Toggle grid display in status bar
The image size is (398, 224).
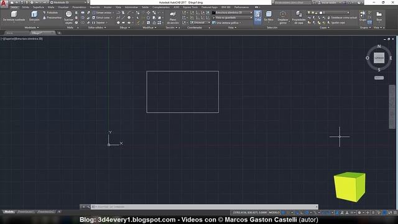284,213
